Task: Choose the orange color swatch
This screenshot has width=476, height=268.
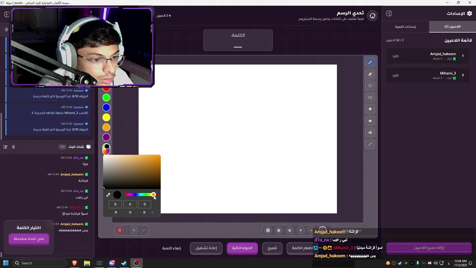Action: pos(106,128)
